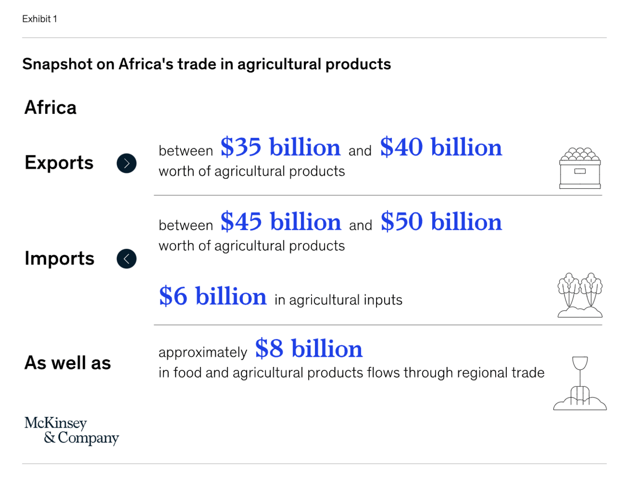Click the $6 billion figure

[x=213, y=296]
